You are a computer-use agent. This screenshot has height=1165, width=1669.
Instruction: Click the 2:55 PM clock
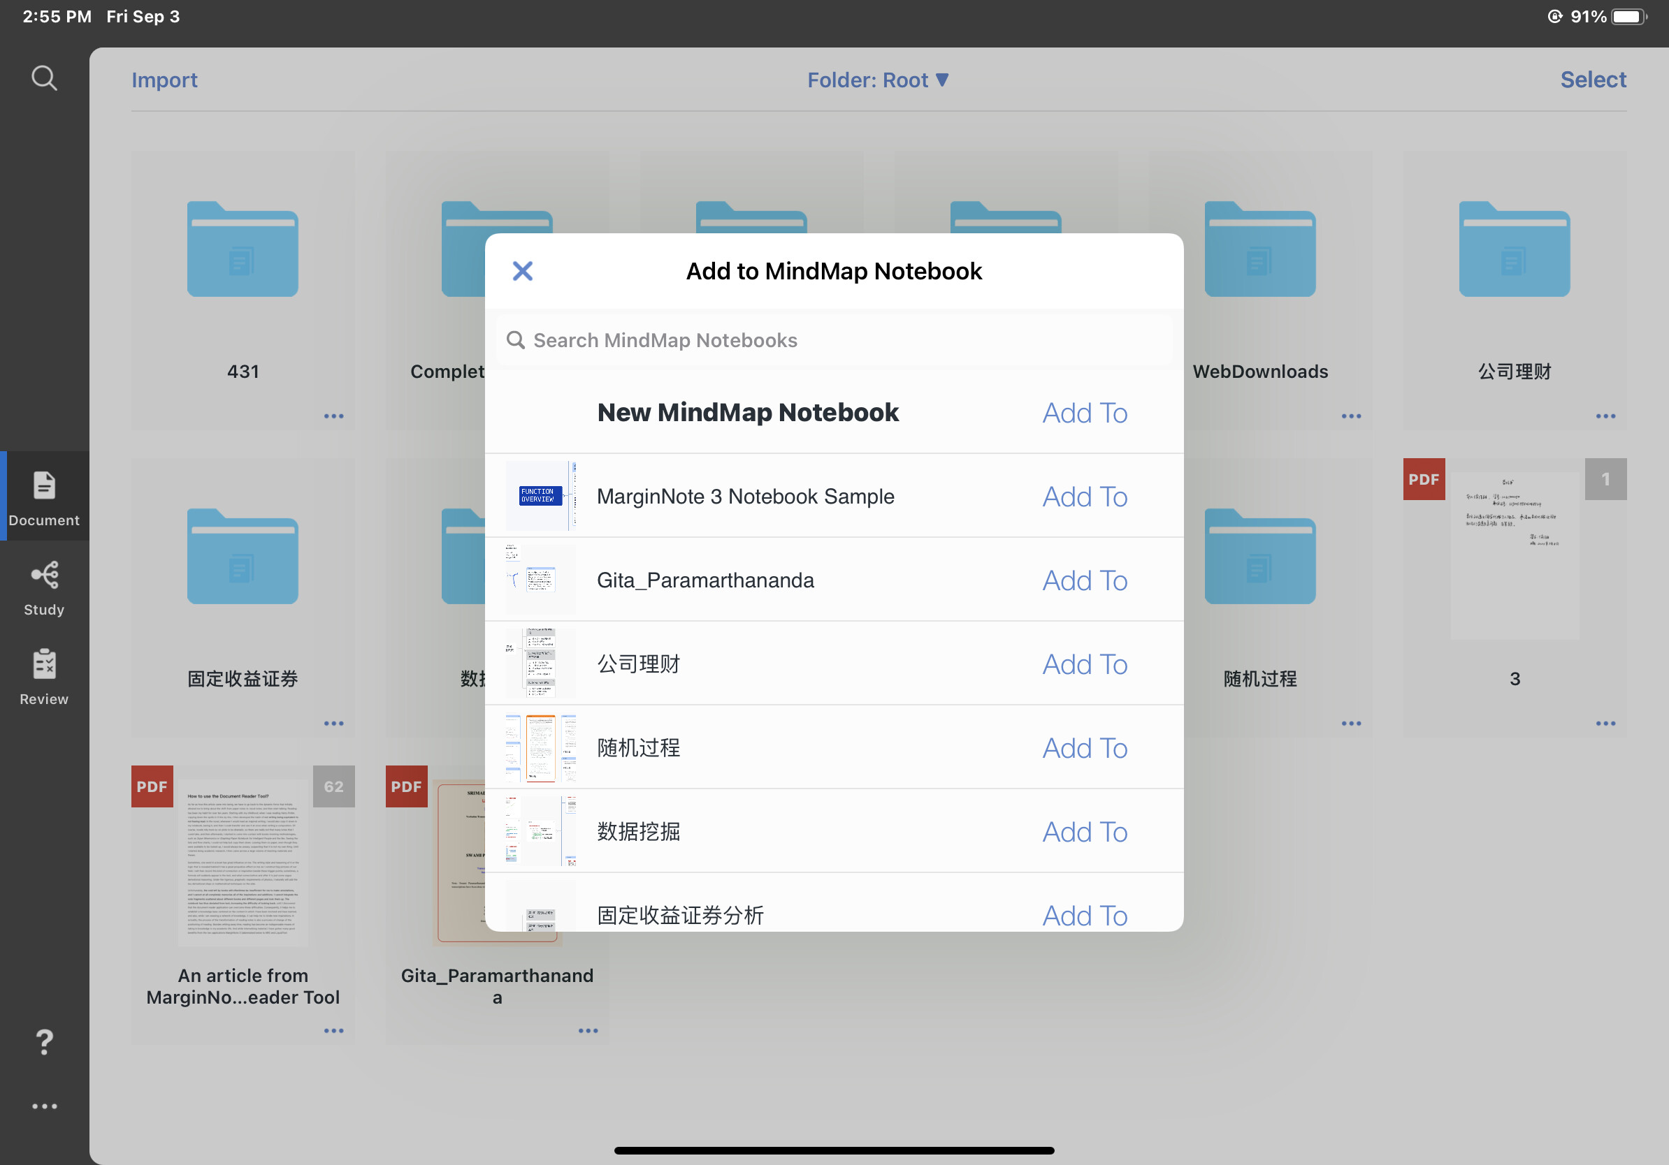57,17
